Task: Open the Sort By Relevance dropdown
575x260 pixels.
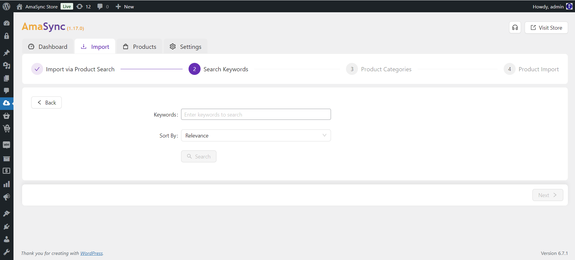Action: (256, 135)
